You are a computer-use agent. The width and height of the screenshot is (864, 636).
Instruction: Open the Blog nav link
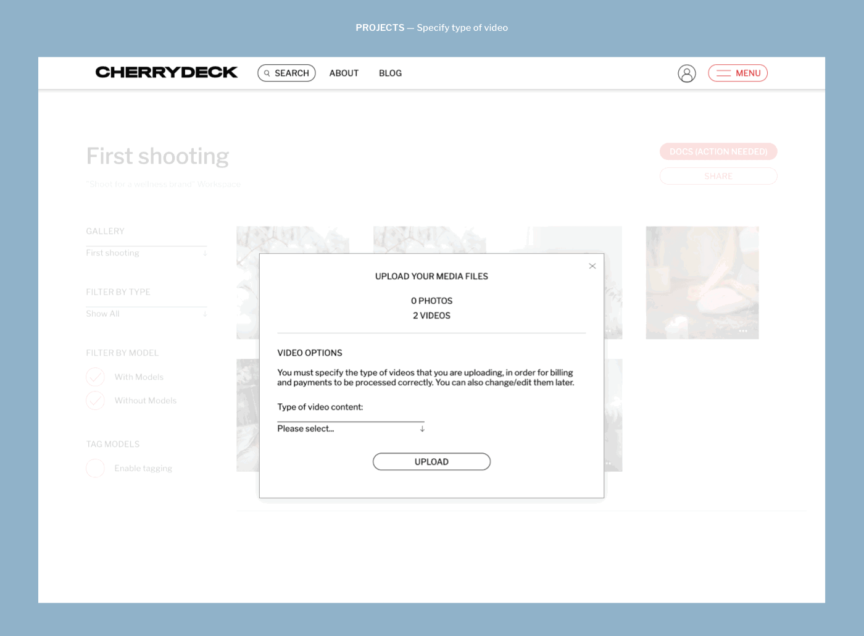[390, 73]
